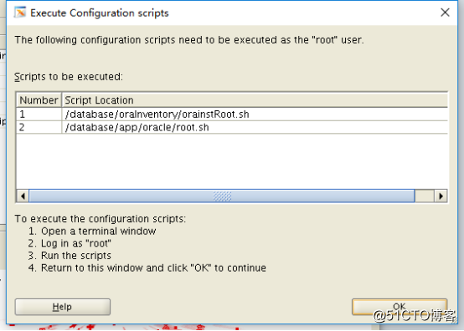Select the cell with number 1

[39, 115]
